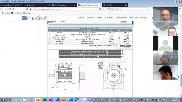Viewport: 182px width, 102px height.
Task: Open BUY ONLINE in site navigation
Action: 109,18
